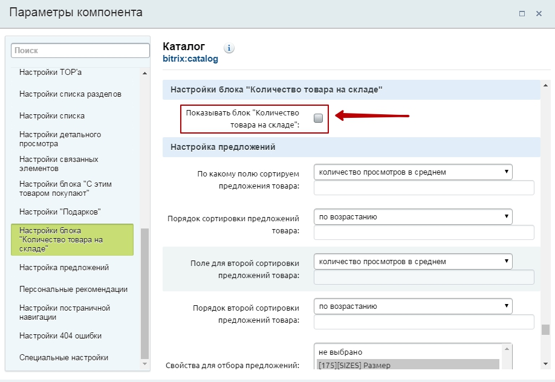Image resolution: width=555 pixels, height=382 pixels.
Task: Open 'Персональные рекомендации' section
Action: click(73, 289)
